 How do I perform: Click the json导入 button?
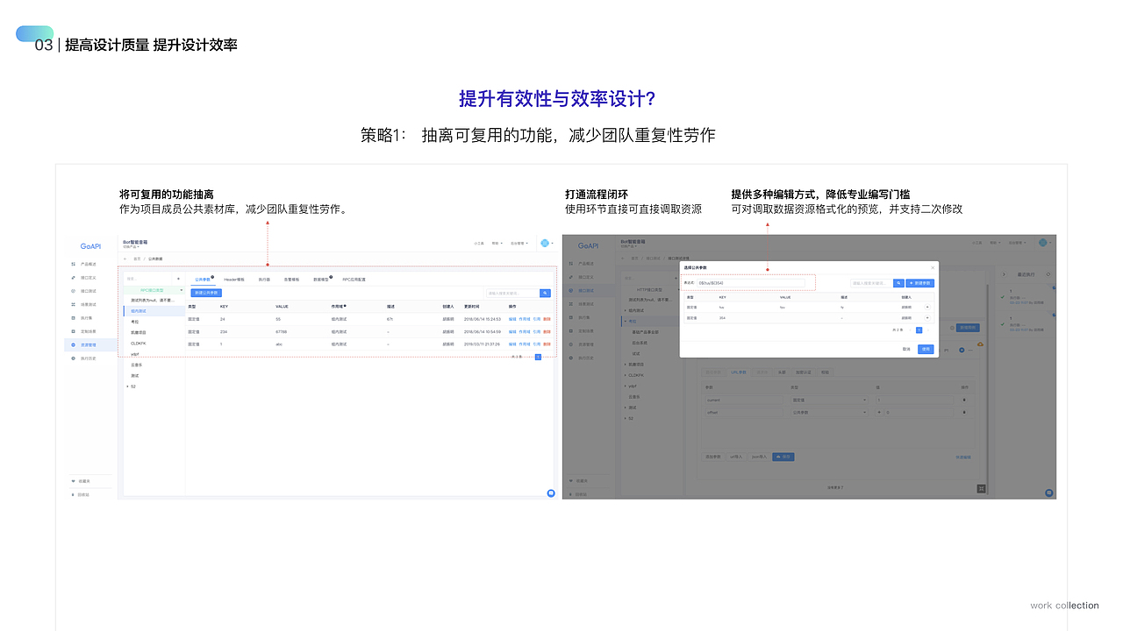[759, 457]
